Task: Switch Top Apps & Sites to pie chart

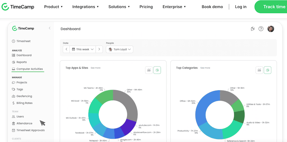Action: pyautogui.click(x=157, y=70)
